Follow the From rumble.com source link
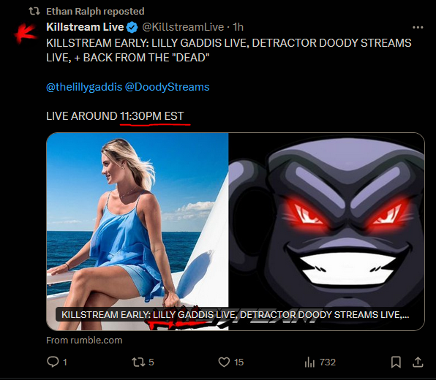 coord(84,341)
